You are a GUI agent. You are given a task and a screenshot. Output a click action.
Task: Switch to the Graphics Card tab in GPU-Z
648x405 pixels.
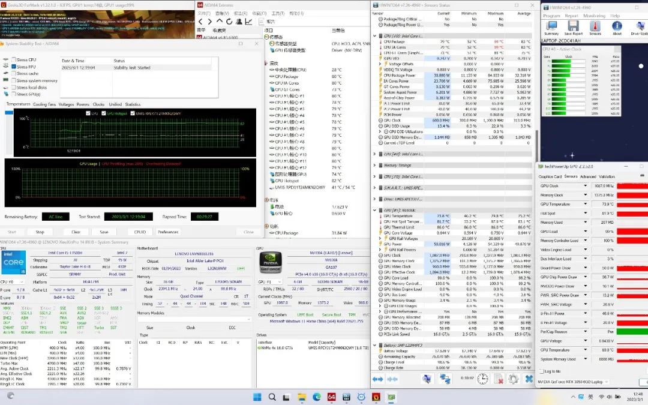(x=550, y=176)
